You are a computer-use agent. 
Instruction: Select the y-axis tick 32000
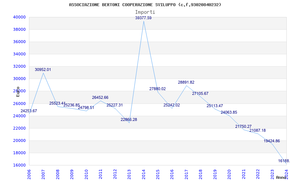[x=19, y=67]
